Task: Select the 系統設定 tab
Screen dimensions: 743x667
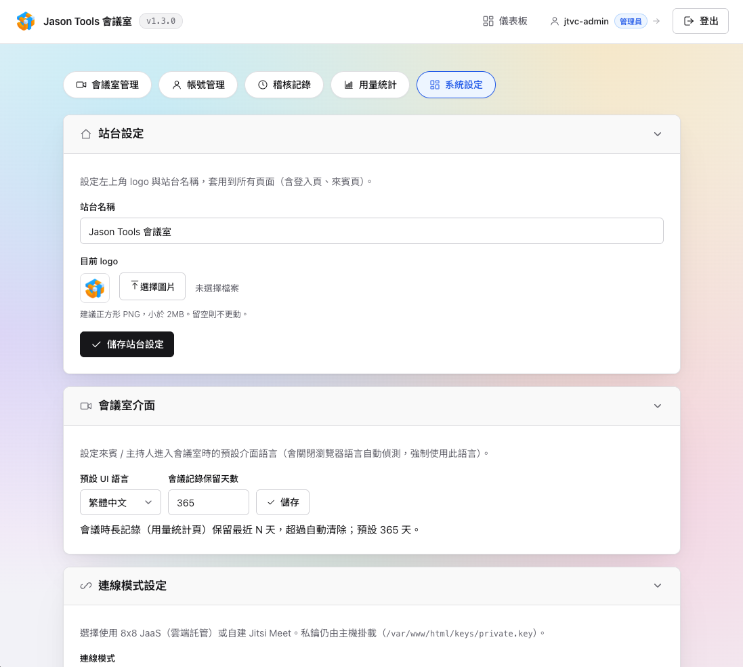Action: point(456,85)
